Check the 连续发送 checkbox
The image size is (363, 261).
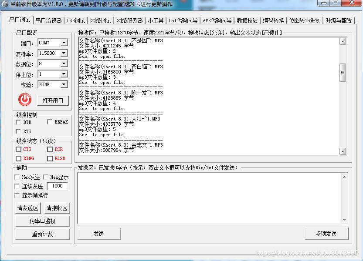(17, 186)
